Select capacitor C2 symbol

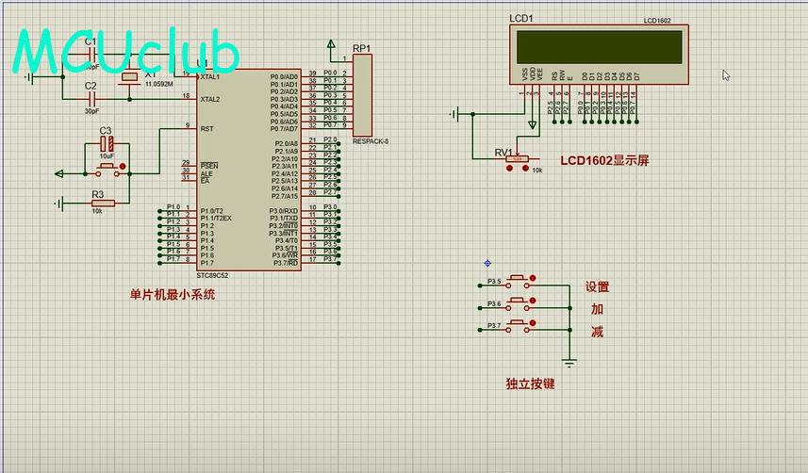click(91, 99)
